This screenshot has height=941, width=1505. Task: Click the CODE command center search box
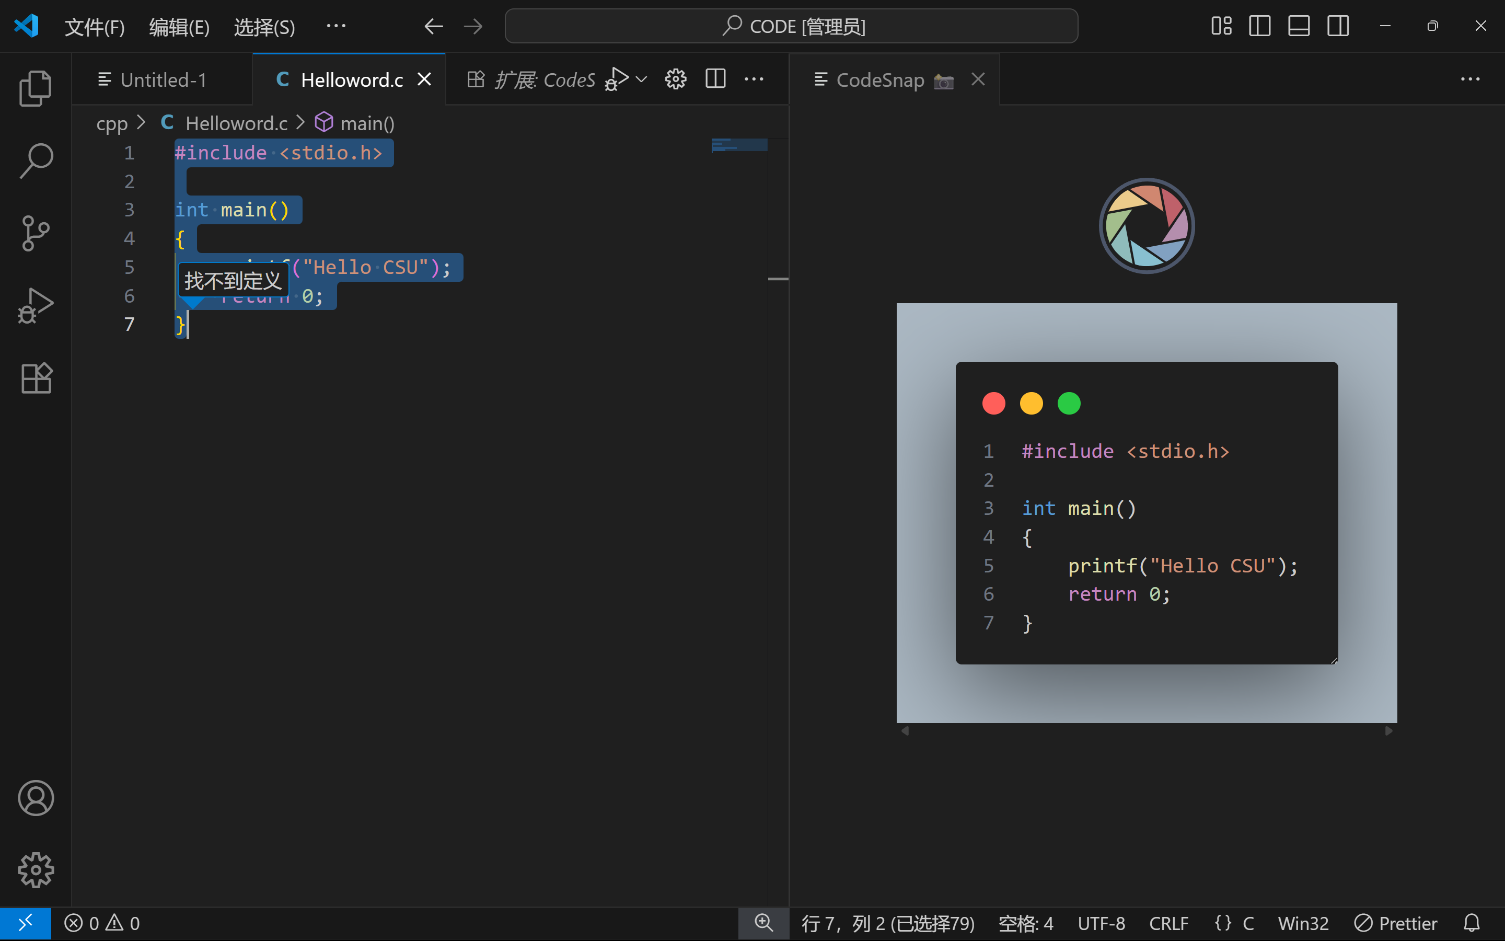(791, 26)
